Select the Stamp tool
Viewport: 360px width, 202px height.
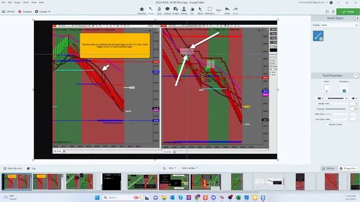coord(184,11)
